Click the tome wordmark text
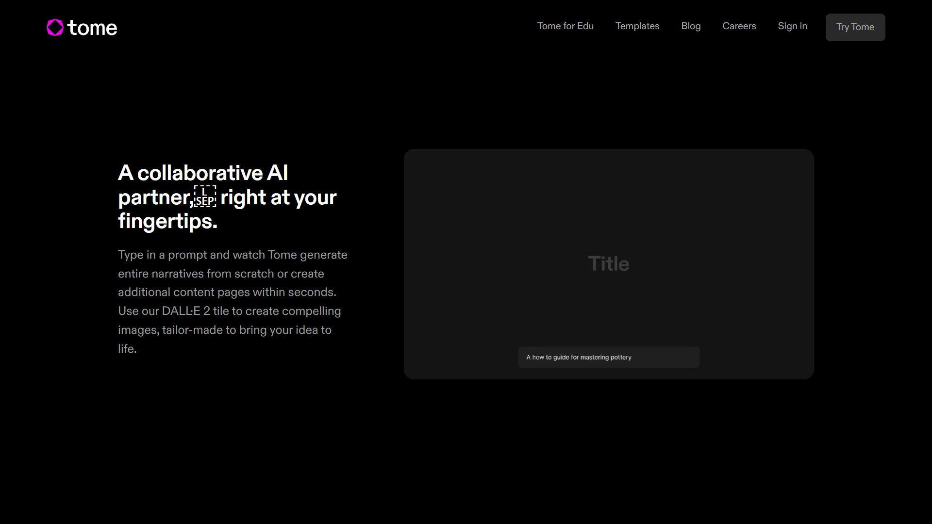The image size is (932, 524). coord(92,28)
